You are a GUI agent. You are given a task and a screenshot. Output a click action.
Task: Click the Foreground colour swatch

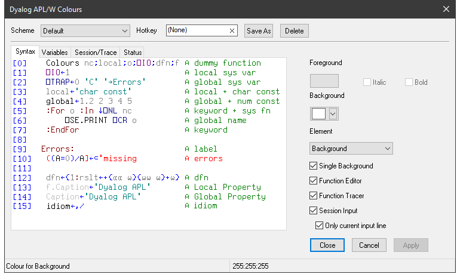click(324, 81)
